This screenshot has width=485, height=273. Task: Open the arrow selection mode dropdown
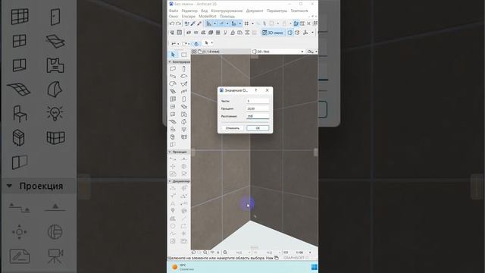click(211, 42)
